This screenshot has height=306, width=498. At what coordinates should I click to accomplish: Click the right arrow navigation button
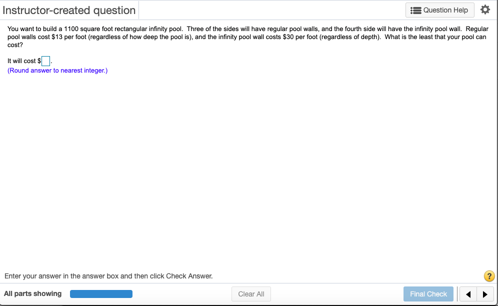point(485,294)
